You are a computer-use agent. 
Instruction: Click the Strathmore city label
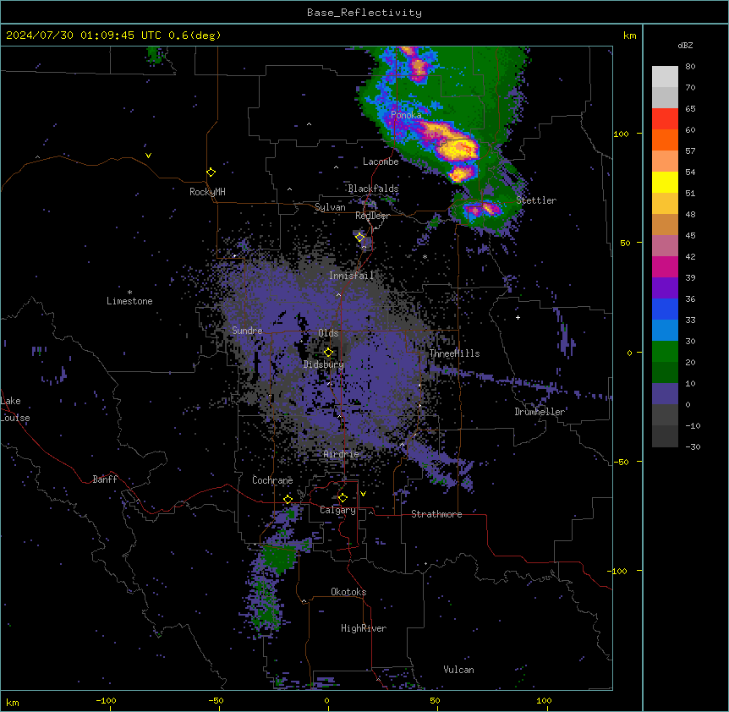[x=436, y=514]
